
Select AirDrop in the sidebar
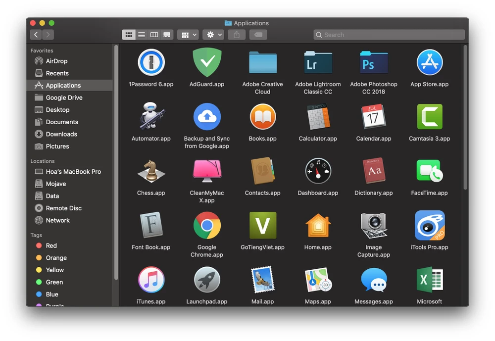56,61
